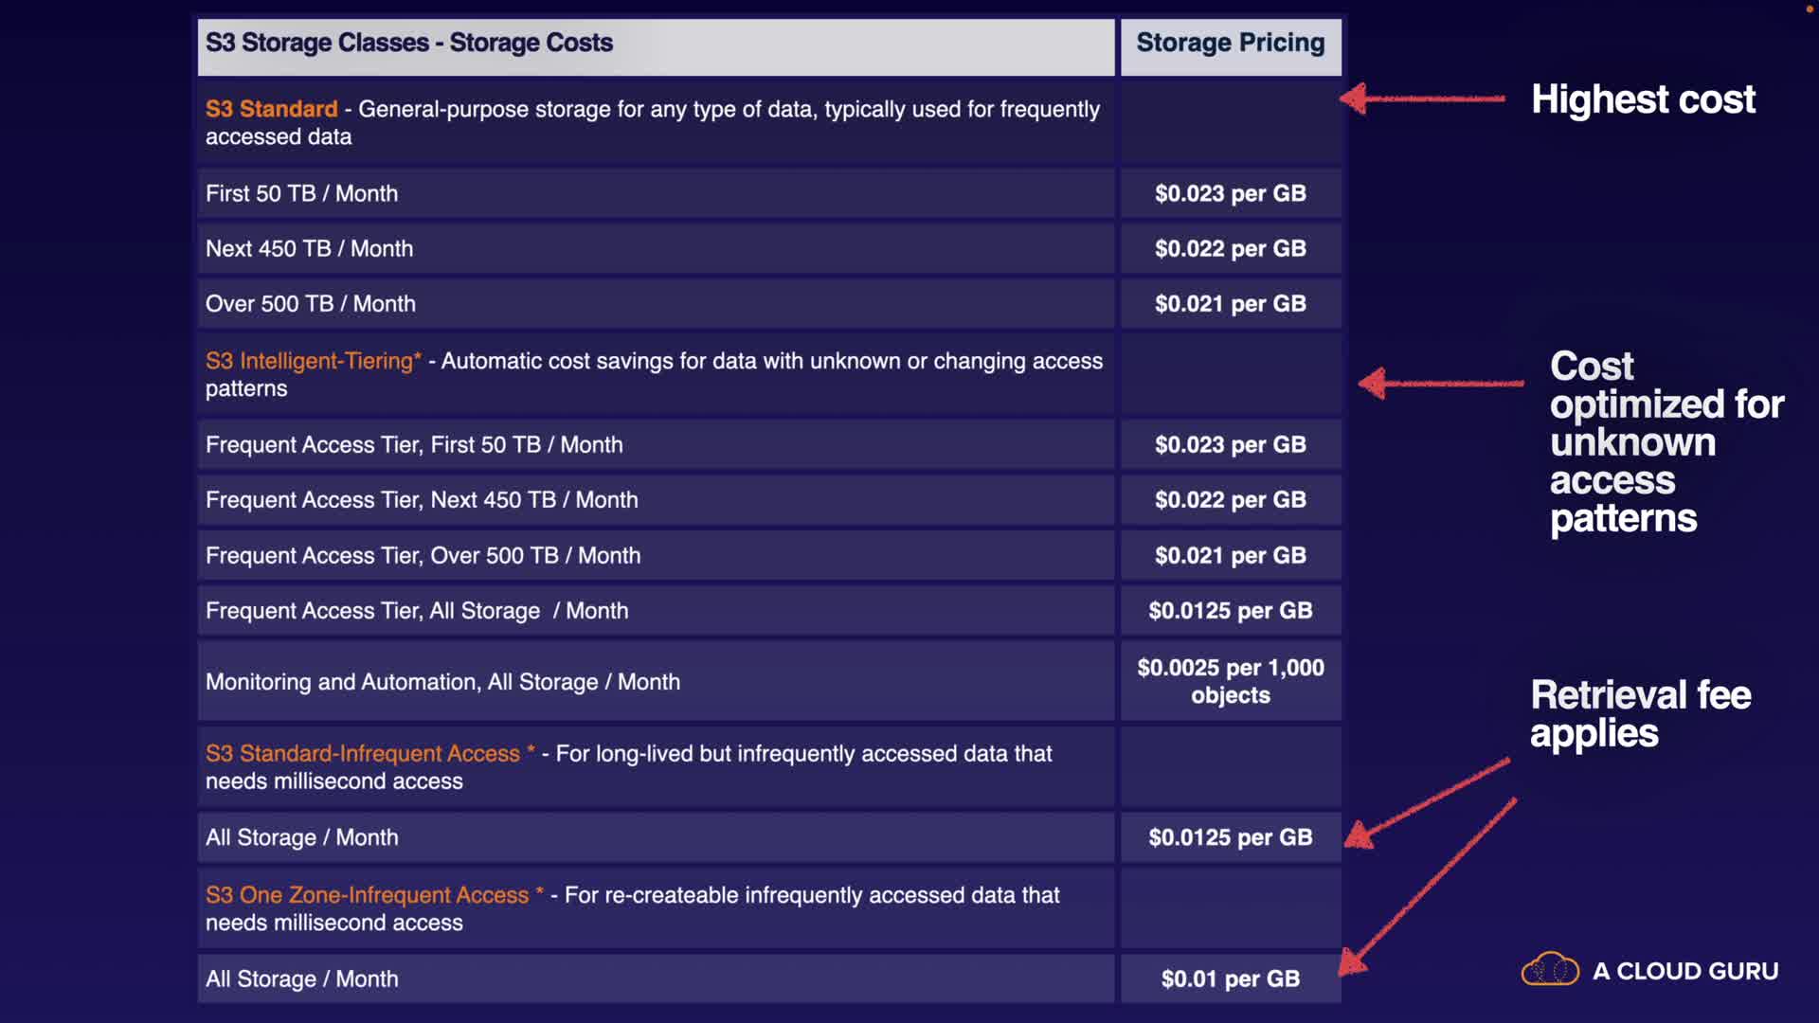Click the small orange dot in the top corner
This screenshot has height=1023, width=1819.
pos(1809,9)
